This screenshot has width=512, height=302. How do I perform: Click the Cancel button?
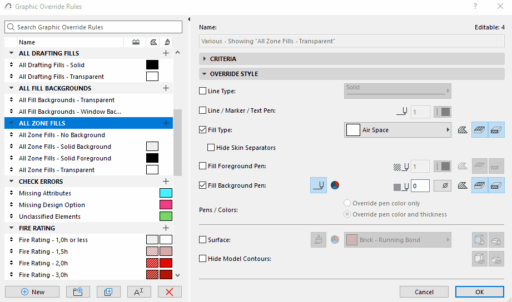coord(424,292)
